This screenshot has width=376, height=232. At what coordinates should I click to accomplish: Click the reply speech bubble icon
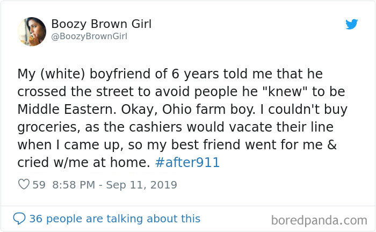point(19,219)
